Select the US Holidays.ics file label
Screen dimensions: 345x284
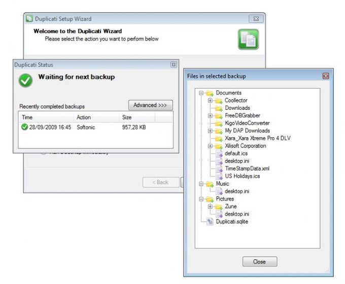(242, 176)
